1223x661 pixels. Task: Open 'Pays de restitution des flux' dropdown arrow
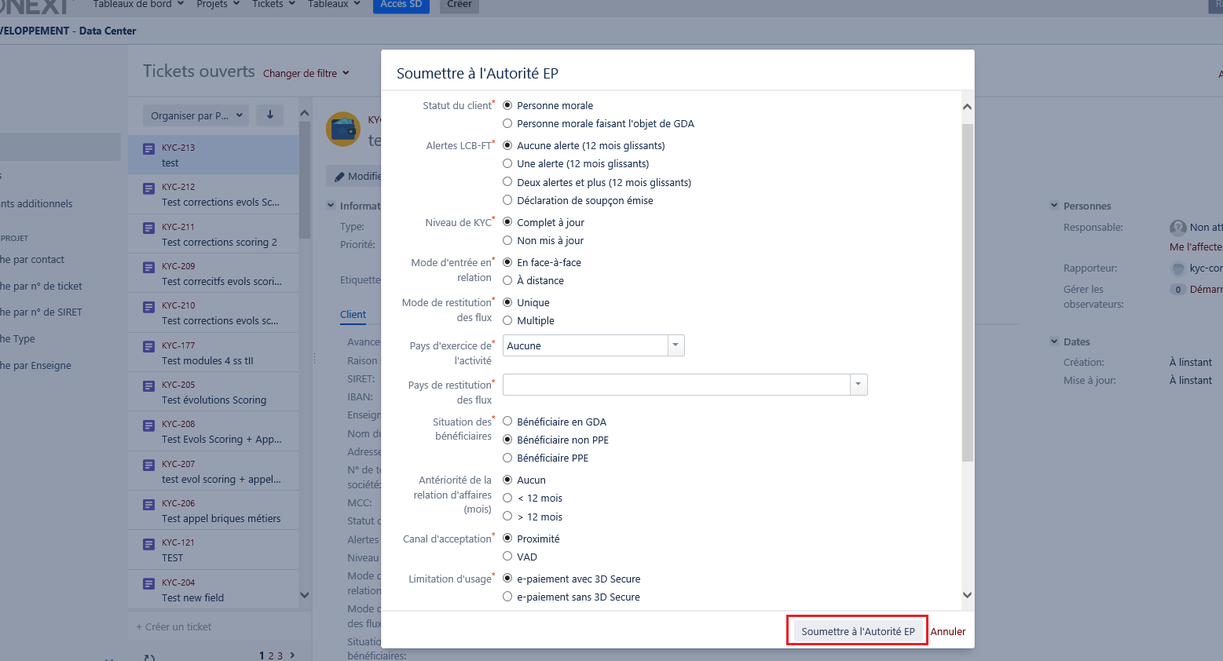click(x=859, y=385)
